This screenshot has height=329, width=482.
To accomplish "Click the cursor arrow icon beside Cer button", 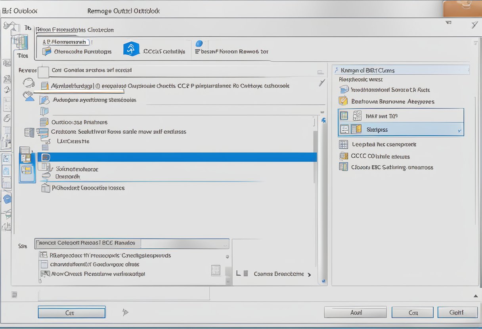I will [x=125, y=312].
